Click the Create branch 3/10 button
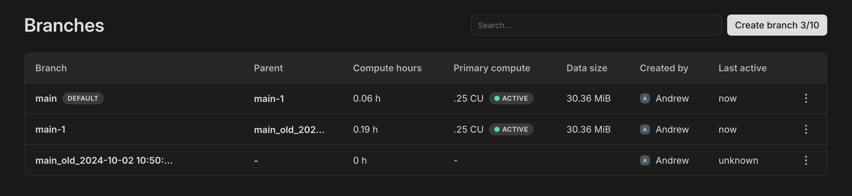 point(777,25)
